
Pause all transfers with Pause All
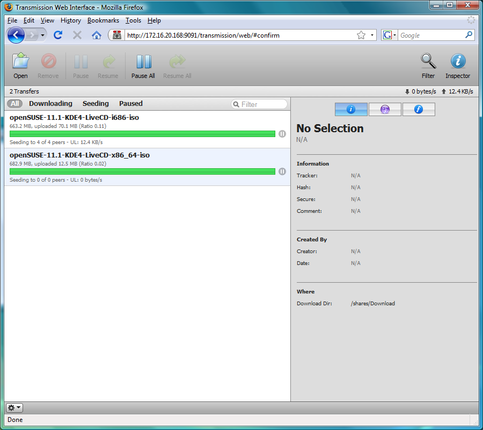click(143, 66)
